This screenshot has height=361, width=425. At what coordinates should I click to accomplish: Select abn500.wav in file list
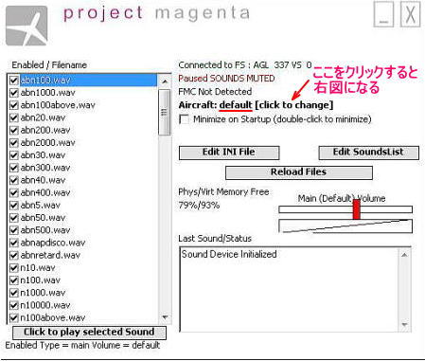tap(45, 230)
